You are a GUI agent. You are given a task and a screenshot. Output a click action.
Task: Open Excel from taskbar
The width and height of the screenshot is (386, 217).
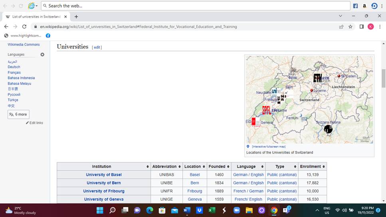point(212,210)
